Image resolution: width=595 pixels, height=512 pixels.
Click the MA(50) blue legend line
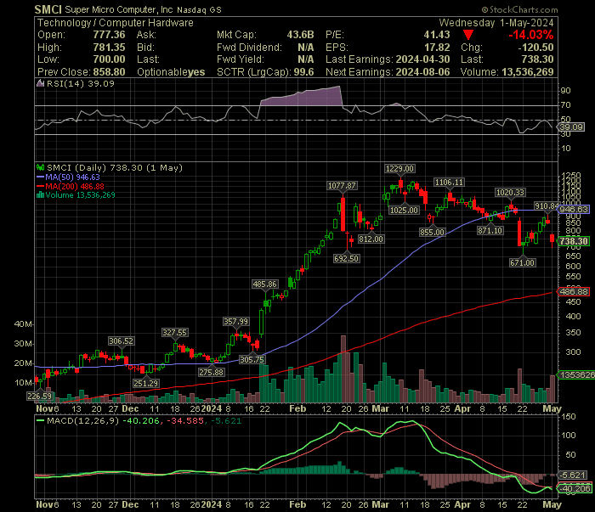point(40,177)
